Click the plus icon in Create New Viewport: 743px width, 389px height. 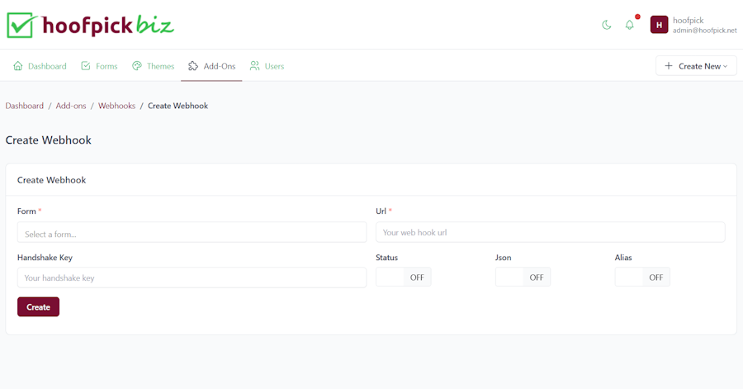669,66
